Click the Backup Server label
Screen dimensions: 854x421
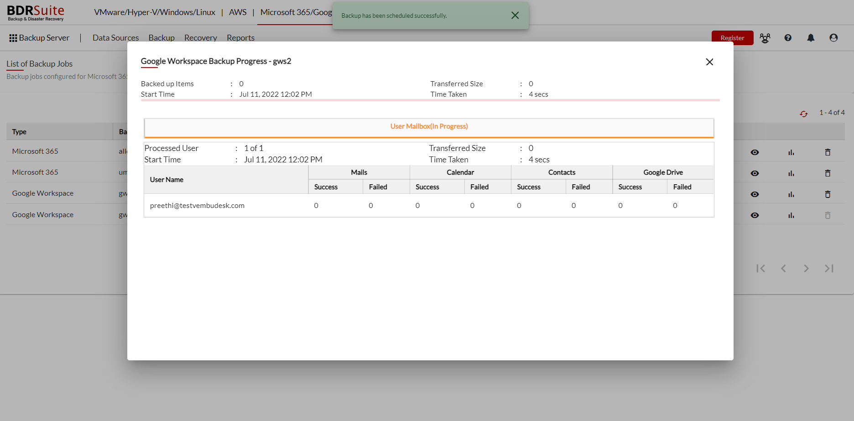[x=44, y=38]
